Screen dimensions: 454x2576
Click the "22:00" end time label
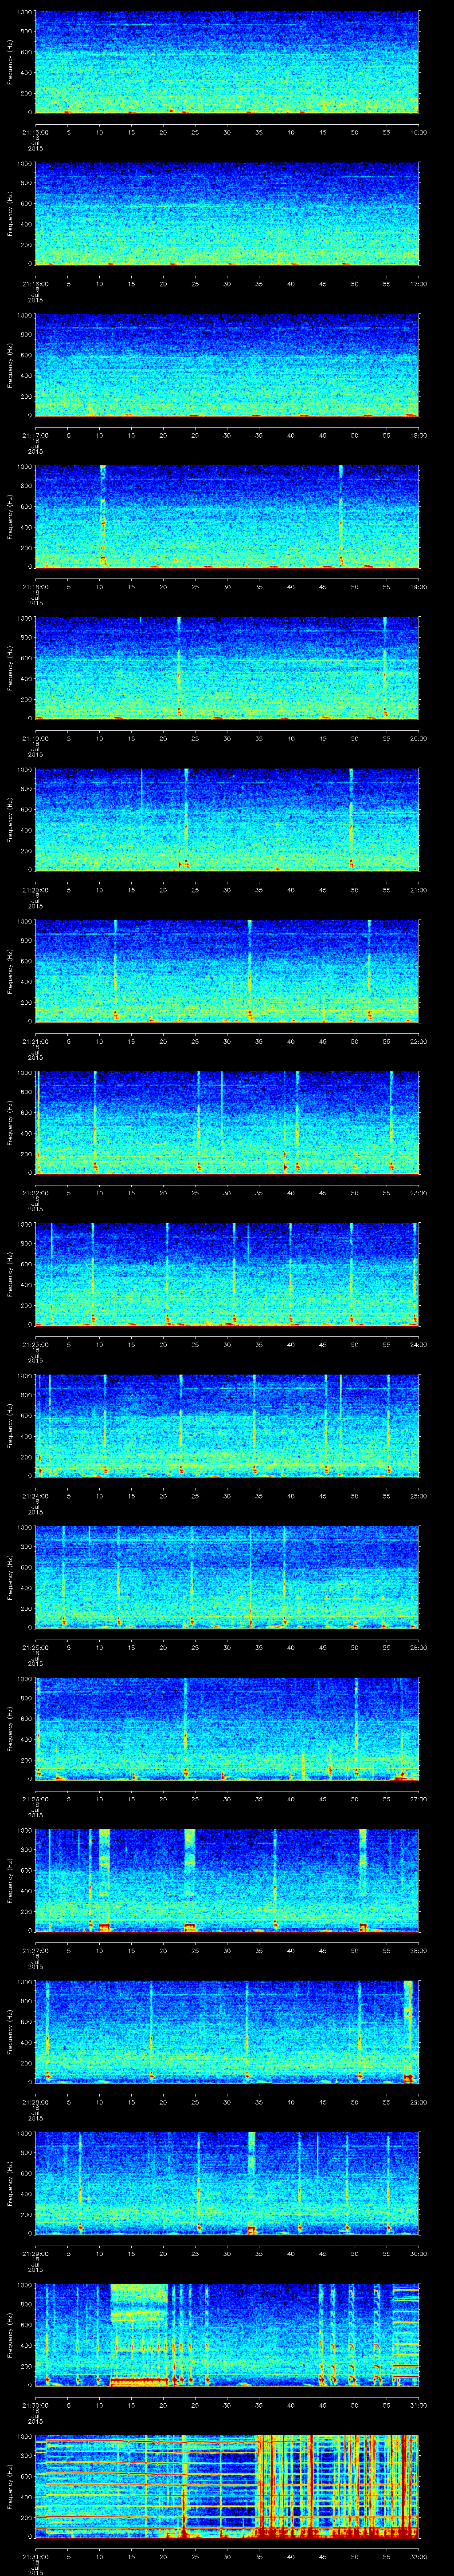419,1041
